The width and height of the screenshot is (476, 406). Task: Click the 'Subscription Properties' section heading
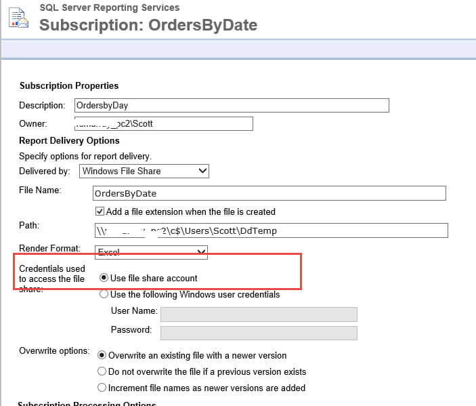[69, 85]
